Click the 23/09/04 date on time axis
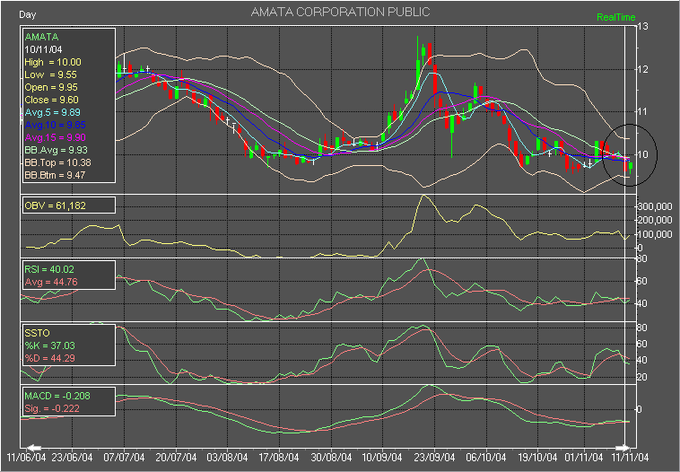The width and height of the screenshot is (680, 472). pyautogui.click(x=435, y=458)
